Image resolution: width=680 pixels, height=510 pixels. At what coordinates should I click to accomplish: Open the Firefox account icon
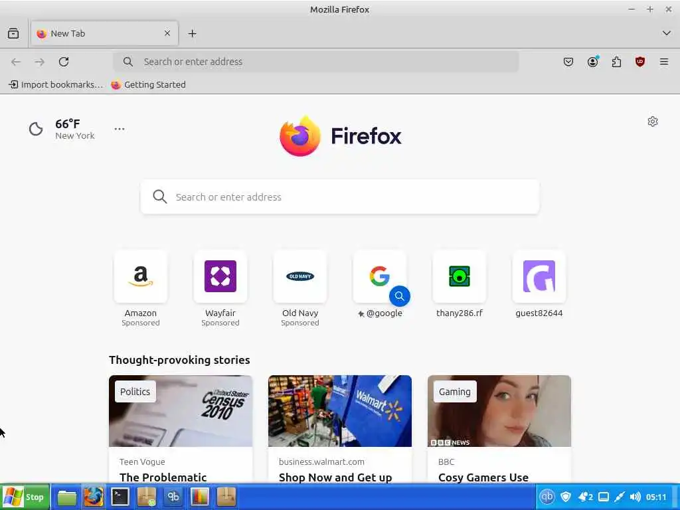coord(592,62)
